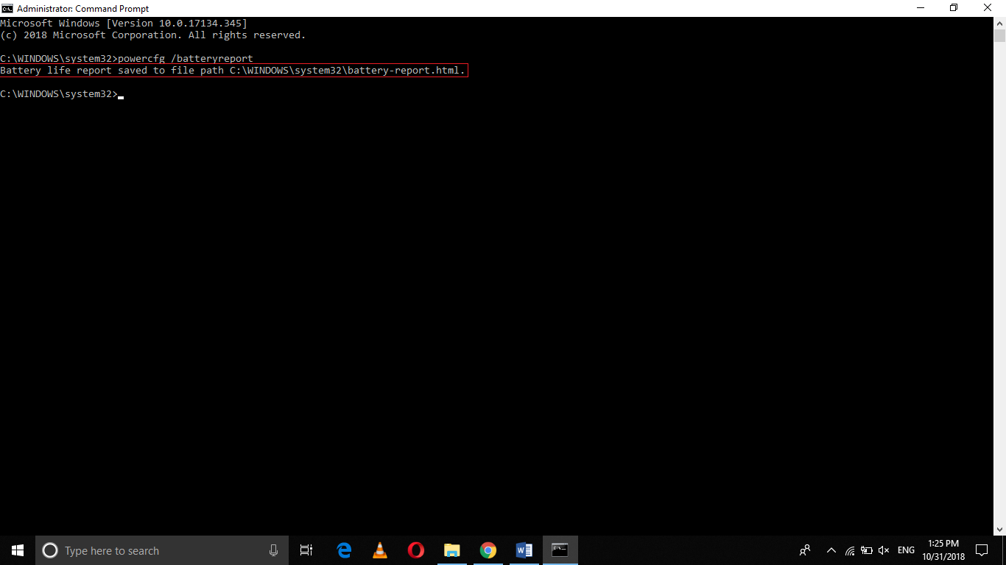Open Task View next to the search bar

(x=306, y=550)
